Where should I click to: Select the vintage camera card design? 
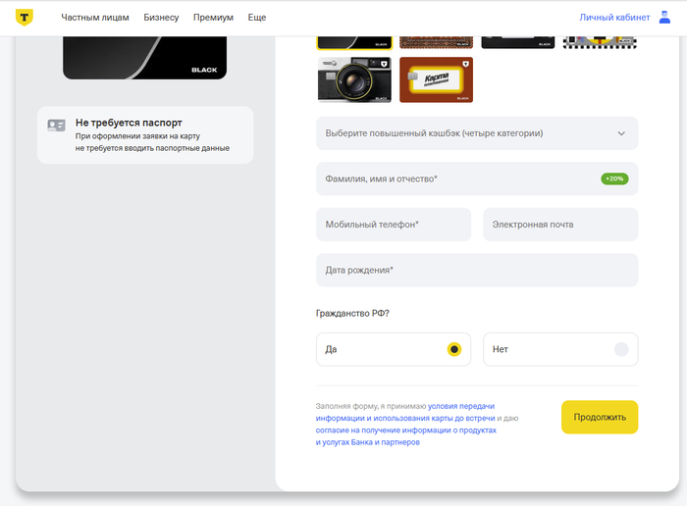[x=354, y=79]
